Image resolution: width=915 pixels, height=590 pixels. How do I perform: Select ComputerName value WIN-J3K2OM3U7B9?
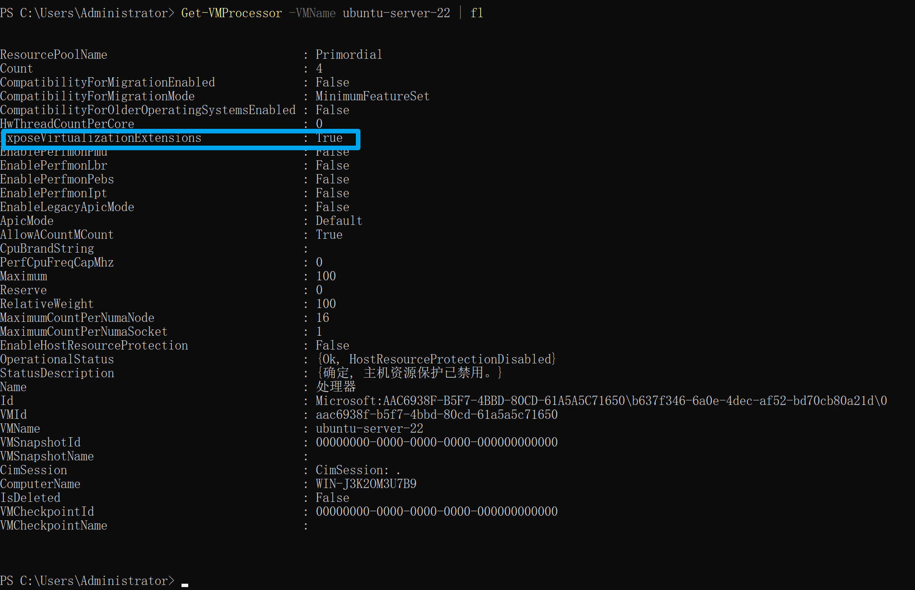[x=366, y=484]
